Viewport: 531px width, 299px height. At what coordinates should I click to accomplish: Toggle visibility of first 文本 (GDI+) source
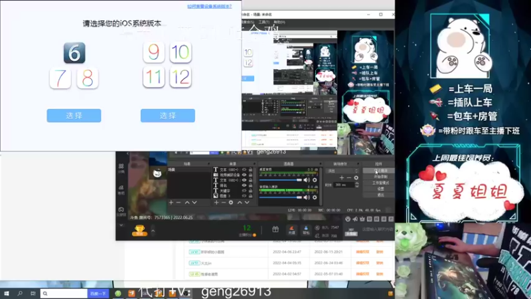point(244,169)
